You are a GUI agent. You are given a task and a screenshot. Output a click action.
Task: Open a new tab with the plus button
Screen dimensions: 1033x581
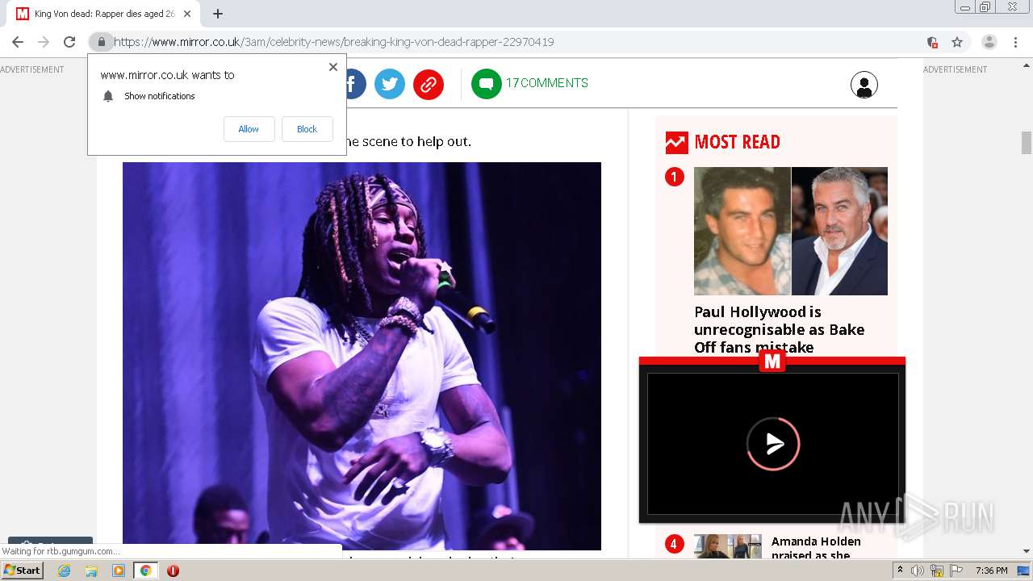click(217, 14)
